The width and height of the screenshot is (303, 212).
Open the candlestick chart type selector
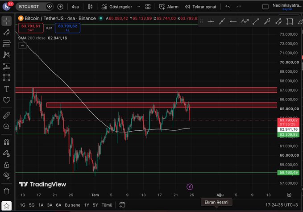(x=90, y=7)
